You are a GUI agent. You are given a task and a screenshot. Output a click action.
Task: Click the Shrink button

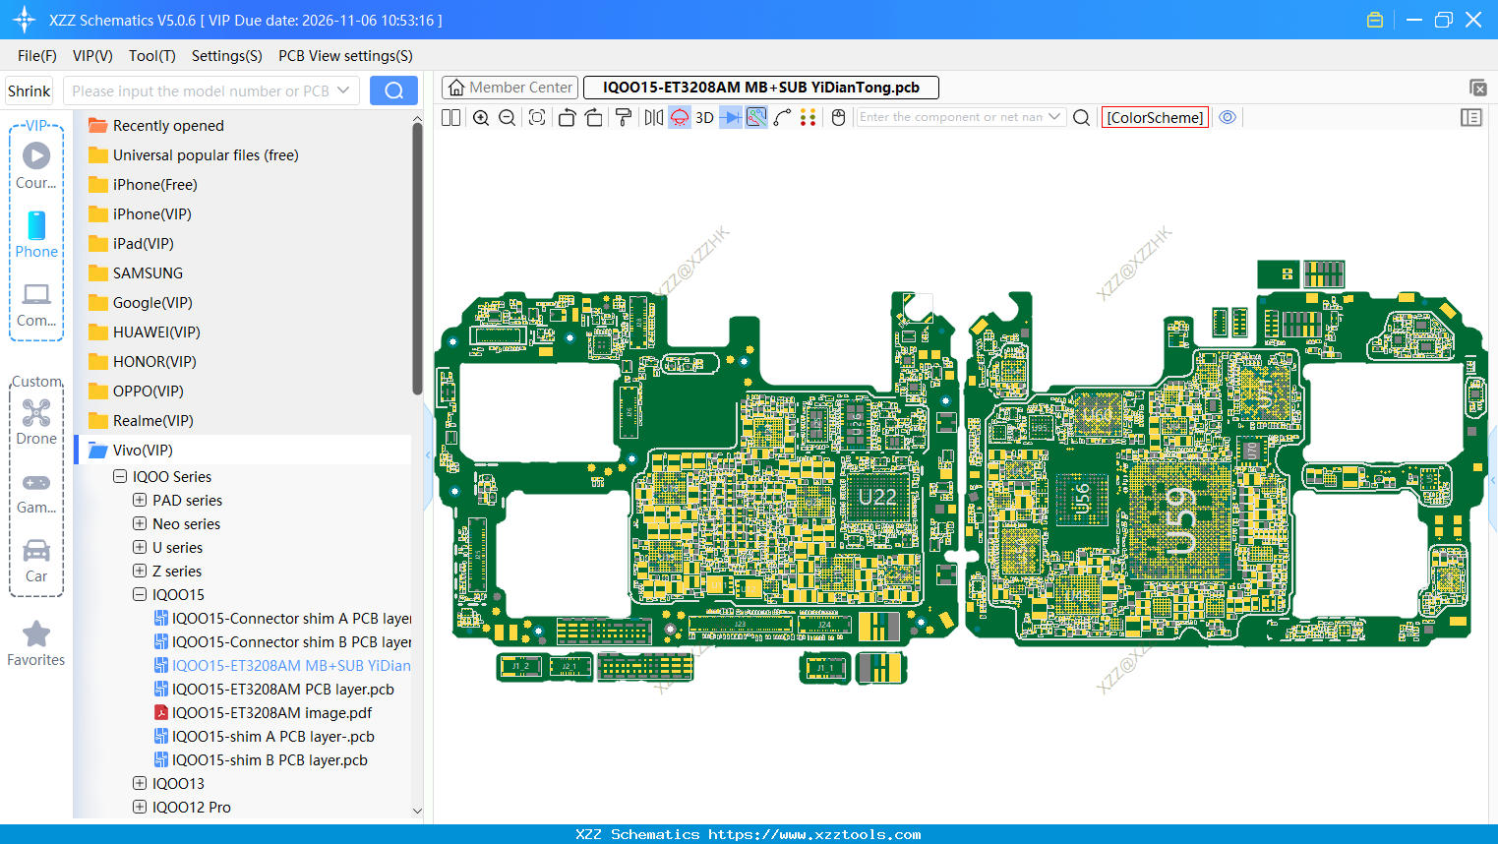(30, 90)
